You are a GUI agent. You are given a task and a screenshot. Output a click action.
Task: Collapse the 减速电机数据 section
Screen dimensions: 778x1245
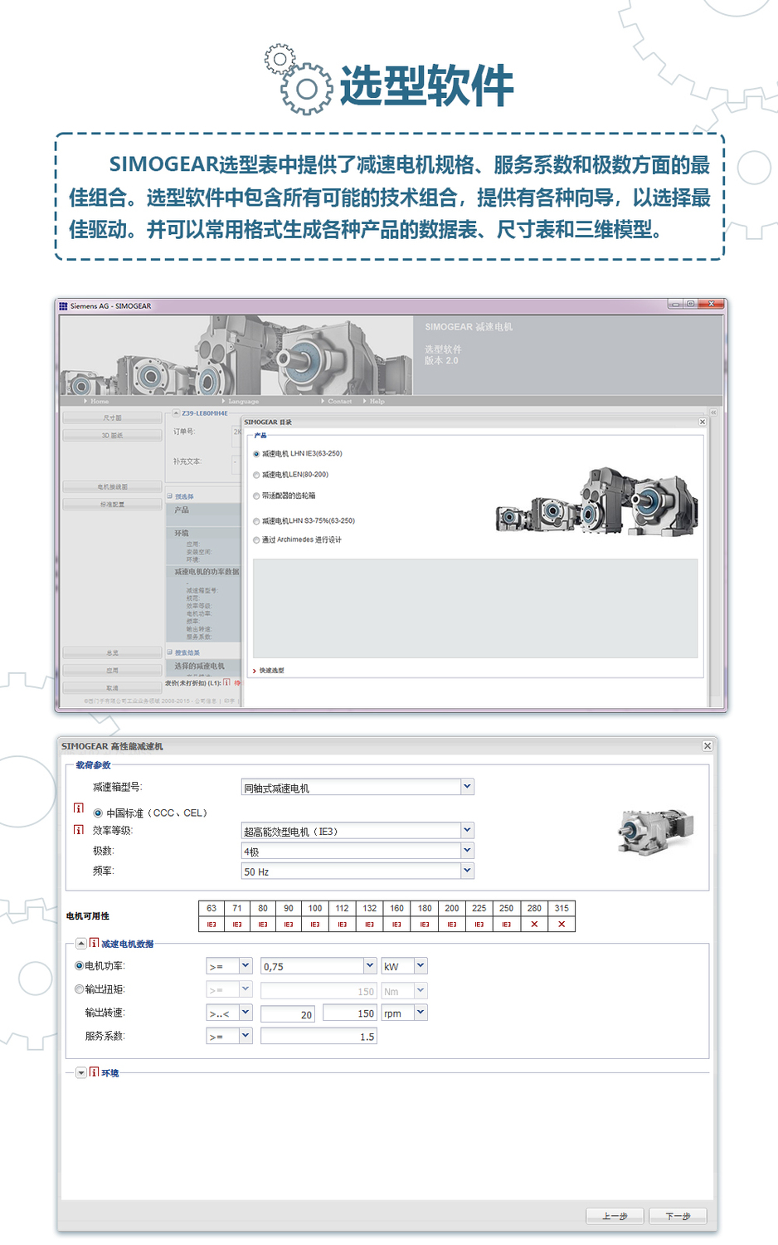point(81,943)
